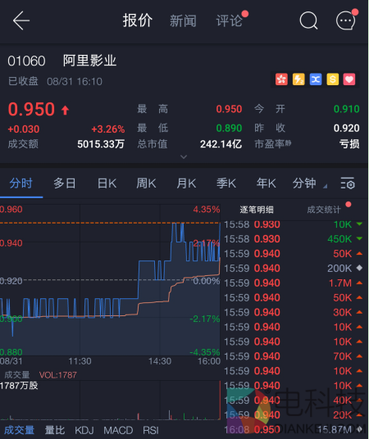
Task: Select 周K chart tab
Action: click(146, 183)
